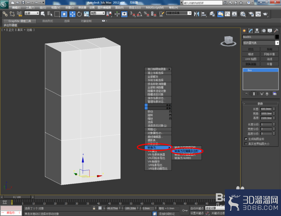Activate the Select and Rotate tool
This screenshot has width=281, height=216.
tap(79, 14)
